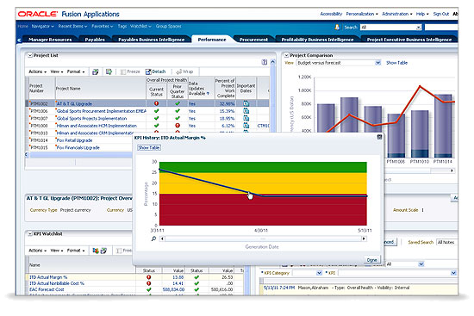Open AT & T GL Upgrade project link

point(74,103)
